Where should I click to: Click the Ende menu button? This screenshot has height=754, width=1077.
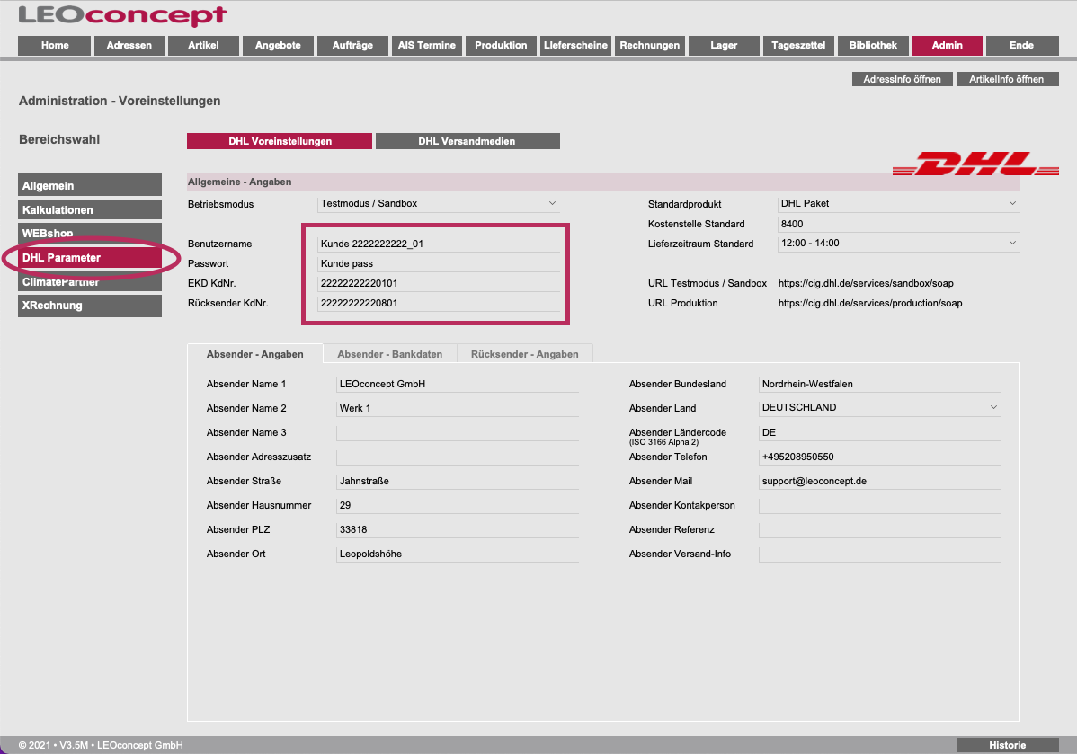tap(1021, 45)
